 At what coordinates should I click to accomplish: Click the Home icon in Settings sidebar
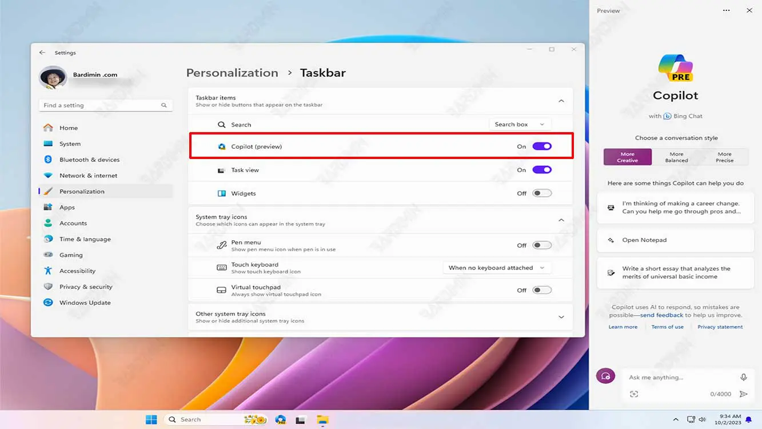pyautogui.click(x=48, y=128)
